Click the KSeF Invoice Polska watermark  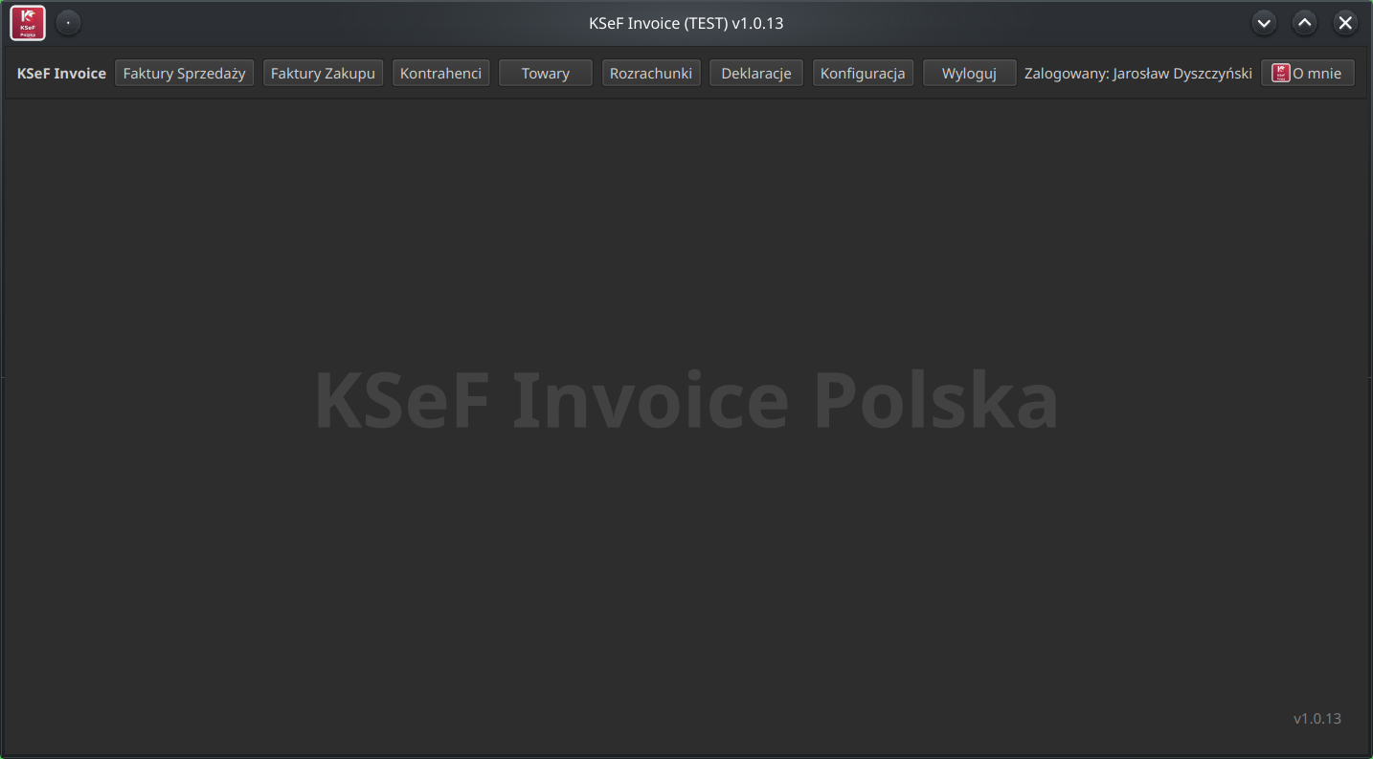(686, 400)
